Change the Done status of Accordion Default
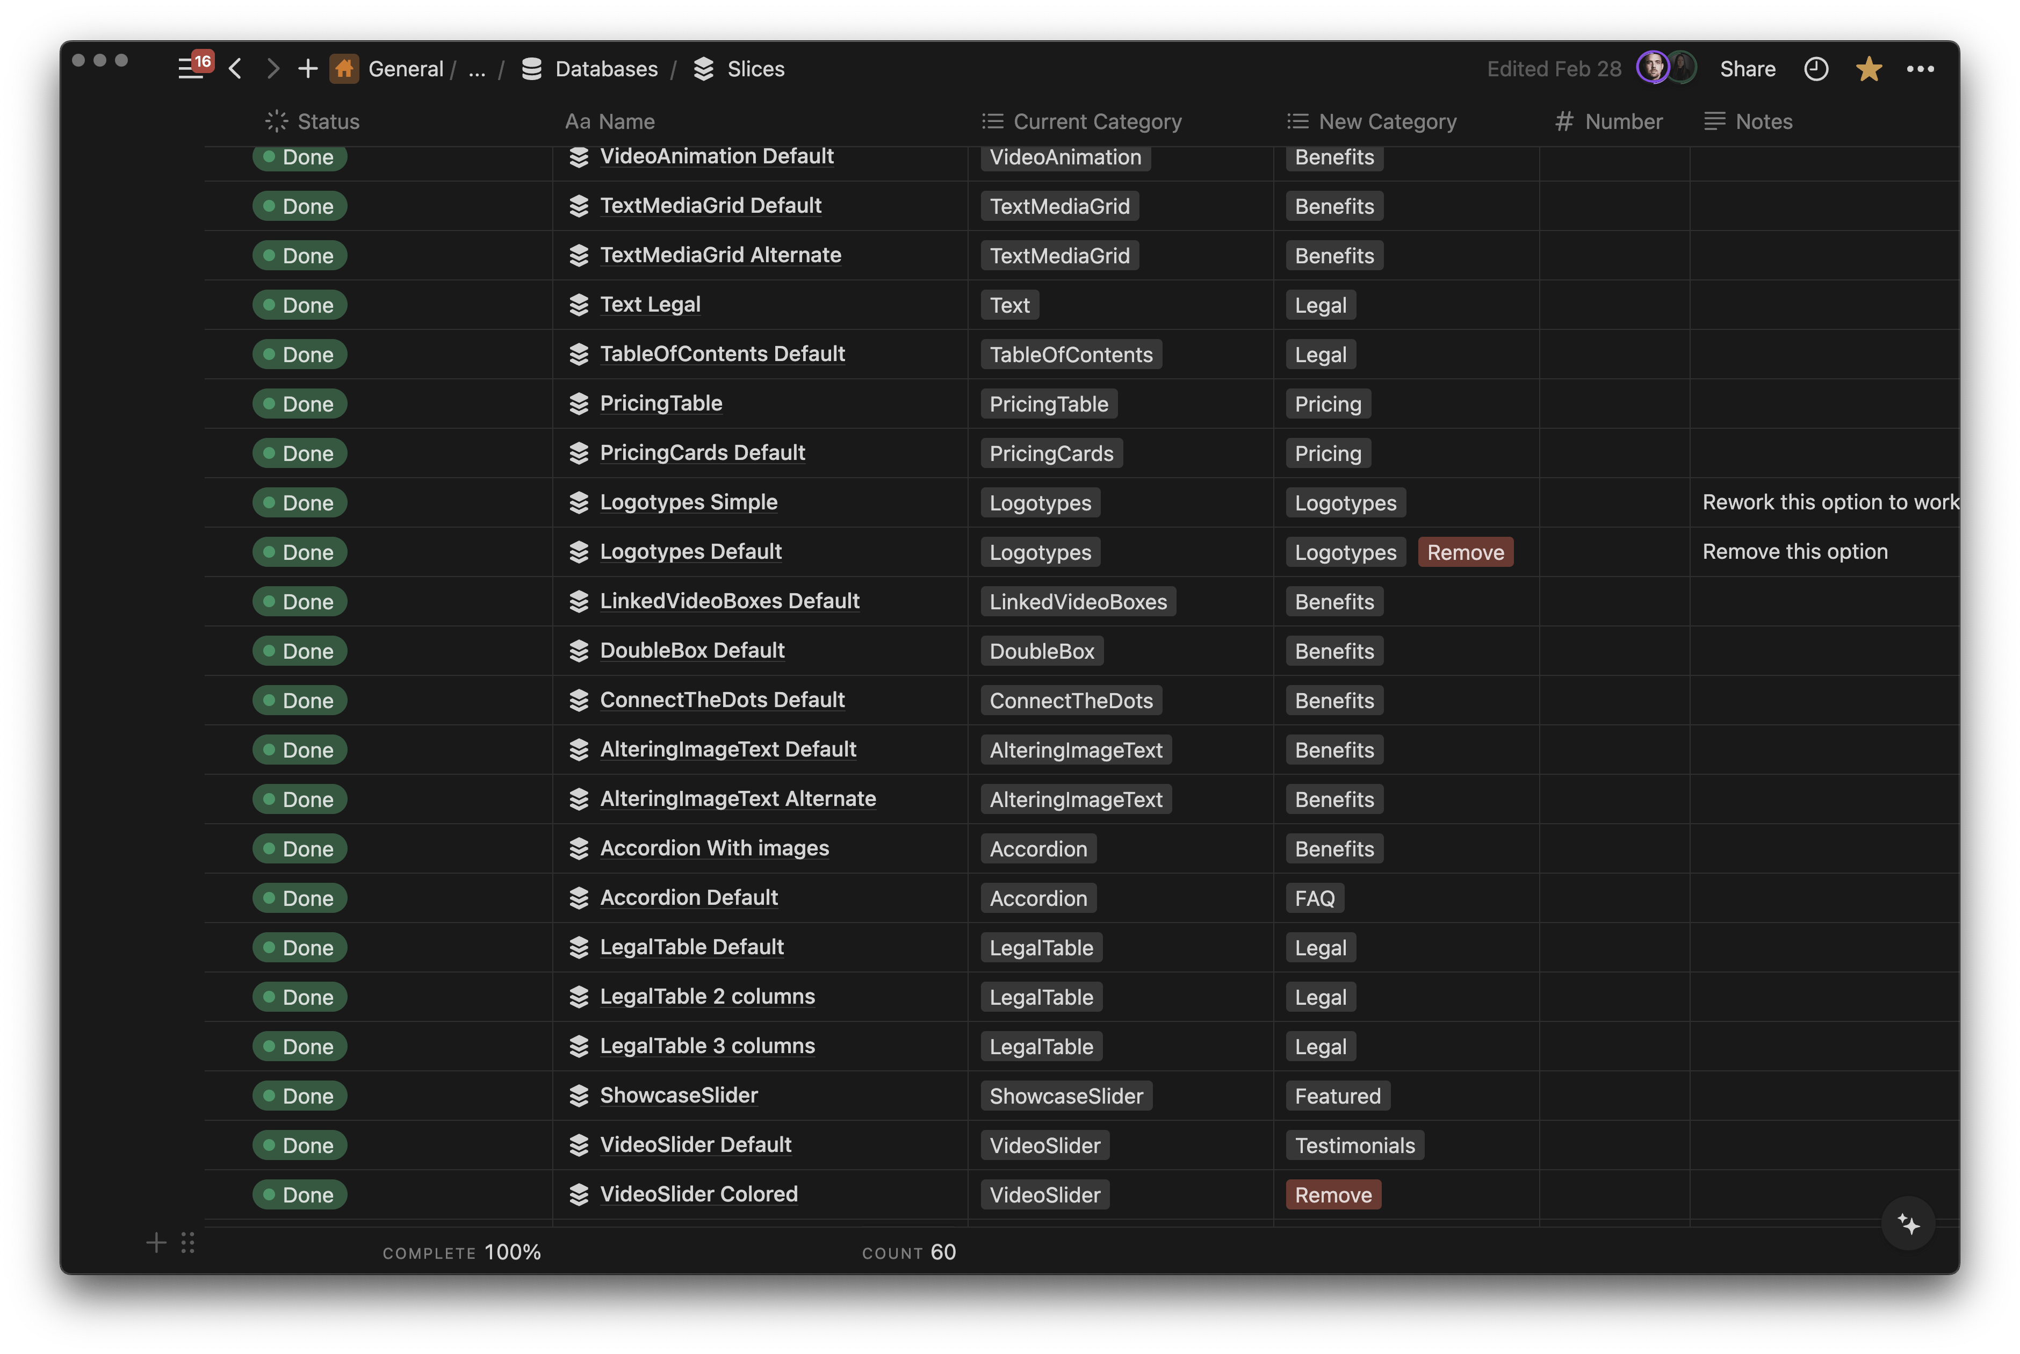Image resolution: width=2020 pixels, height=1354 pixels. click(300, 898)
